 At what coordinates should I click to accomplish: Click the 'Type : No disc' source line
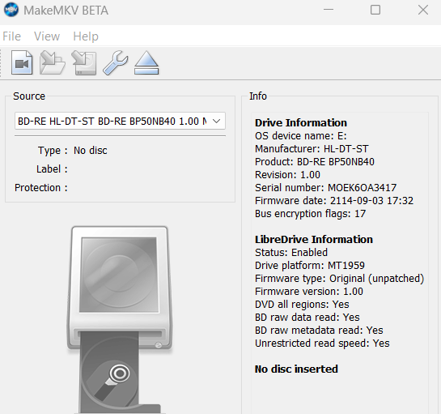pos(73,151)
